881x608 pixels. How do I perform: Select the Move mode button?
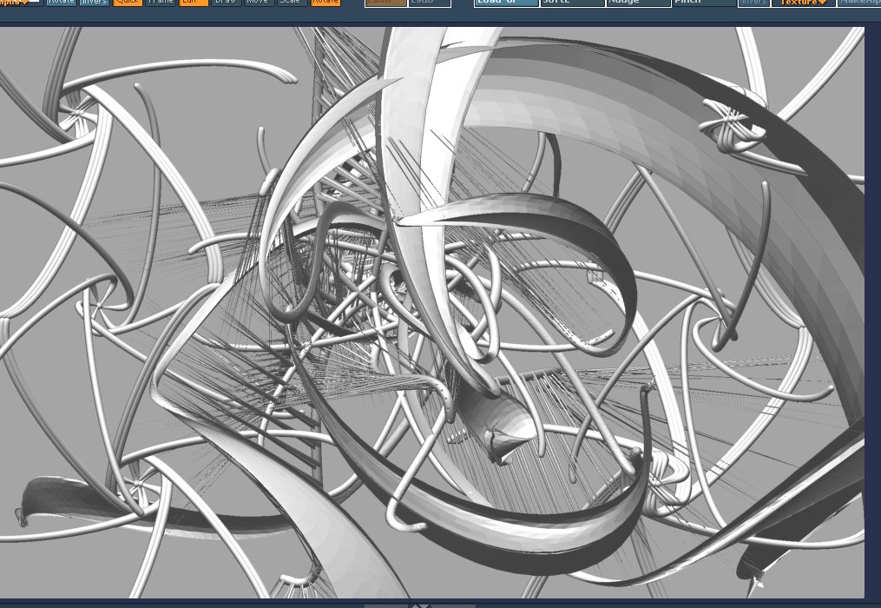pos(259,3)
